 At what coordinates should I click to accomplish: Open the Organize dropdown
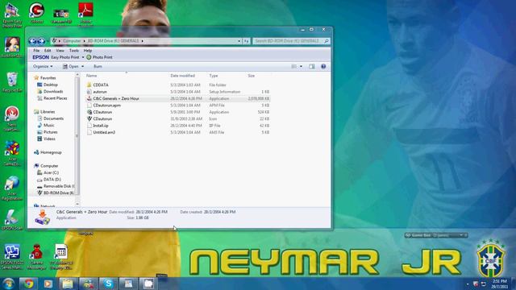pyautogui.click(x=43, y=66)
